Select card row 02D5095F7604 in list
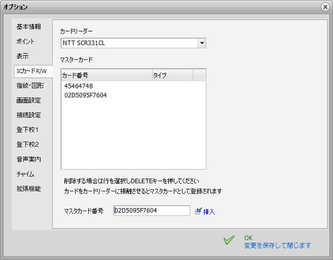The image size is (333, 260). click(133, 95)
